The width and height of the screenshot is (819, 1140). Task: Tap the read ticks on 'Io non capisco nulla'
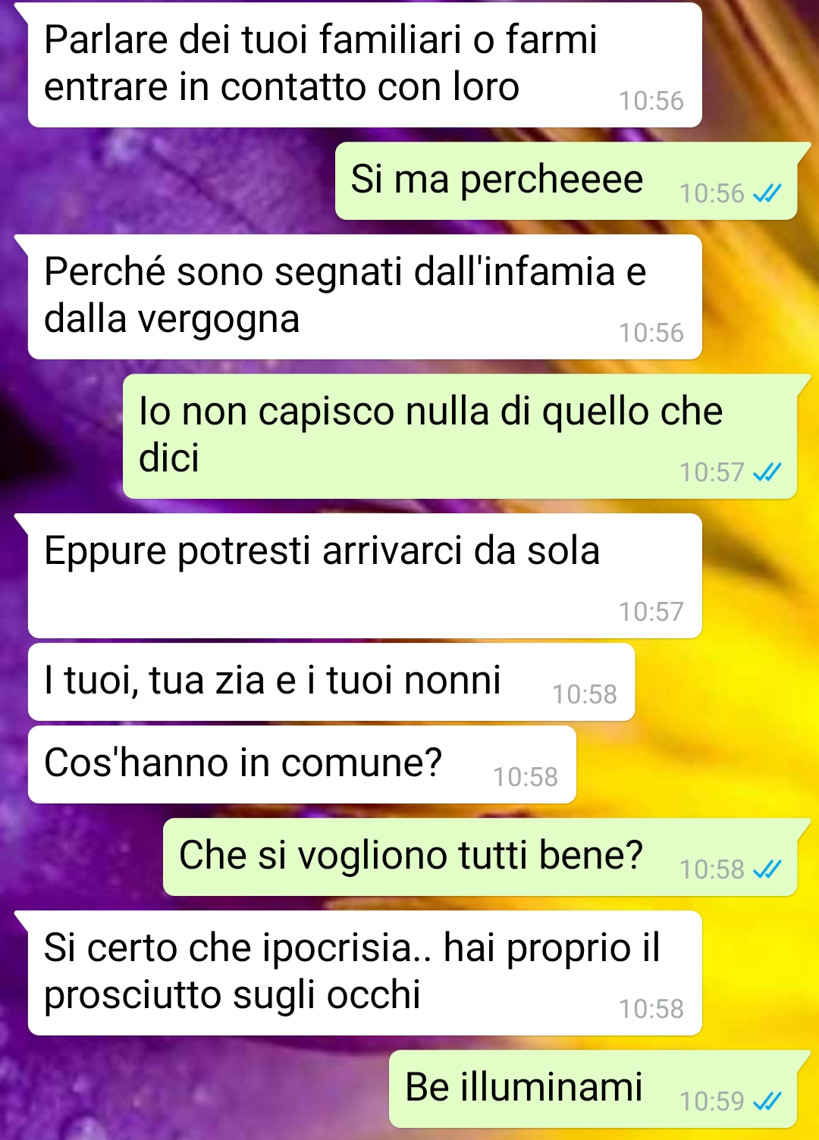[767, 473]
